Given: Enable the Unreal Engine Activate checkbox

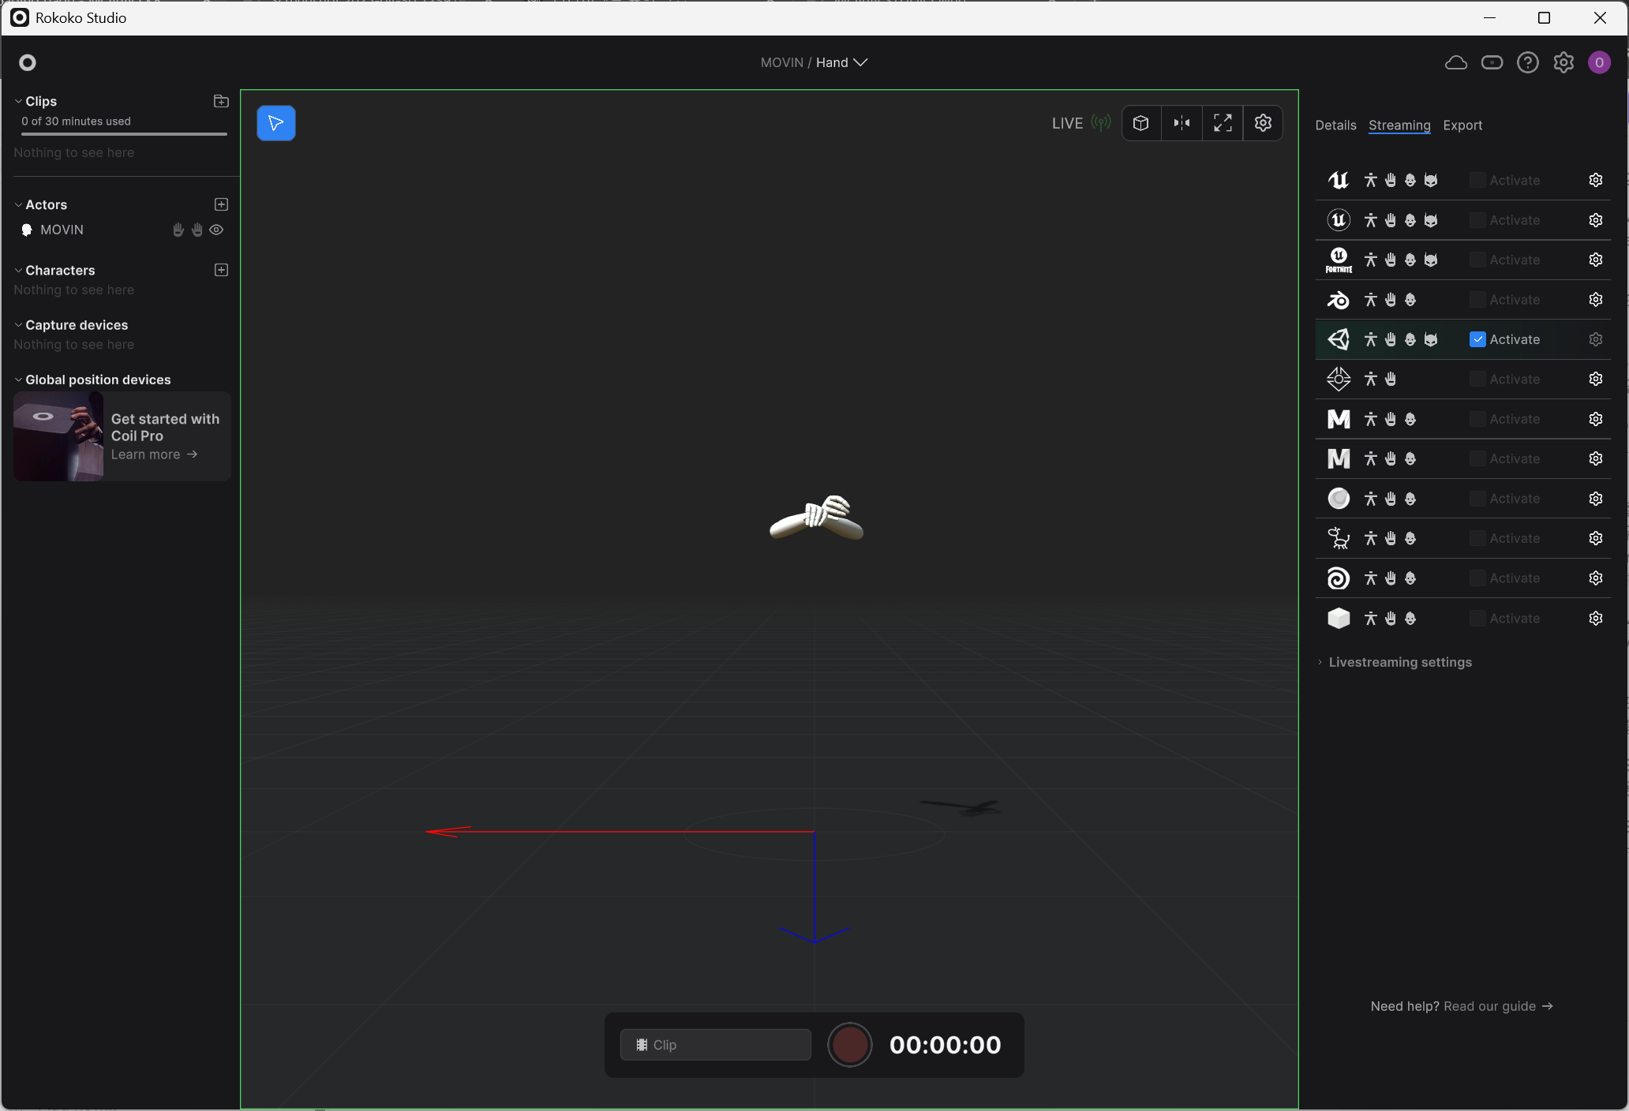Looking at the screenshot, I should click(1477, 180).
